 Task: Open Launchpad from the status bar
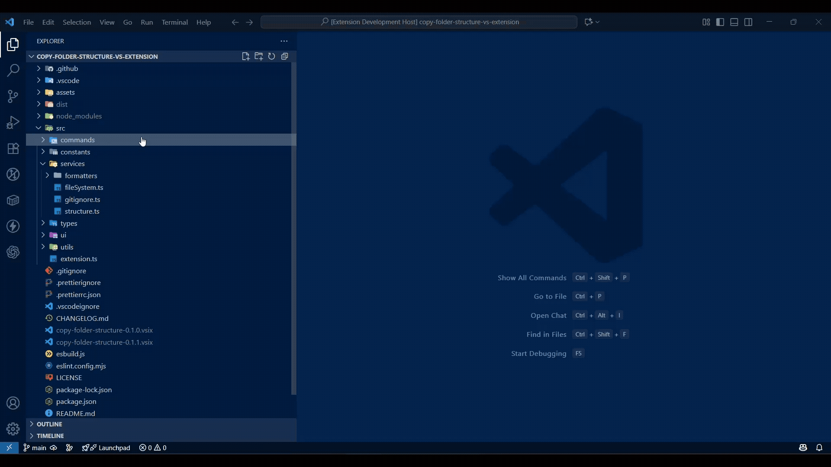pos(106,448)
